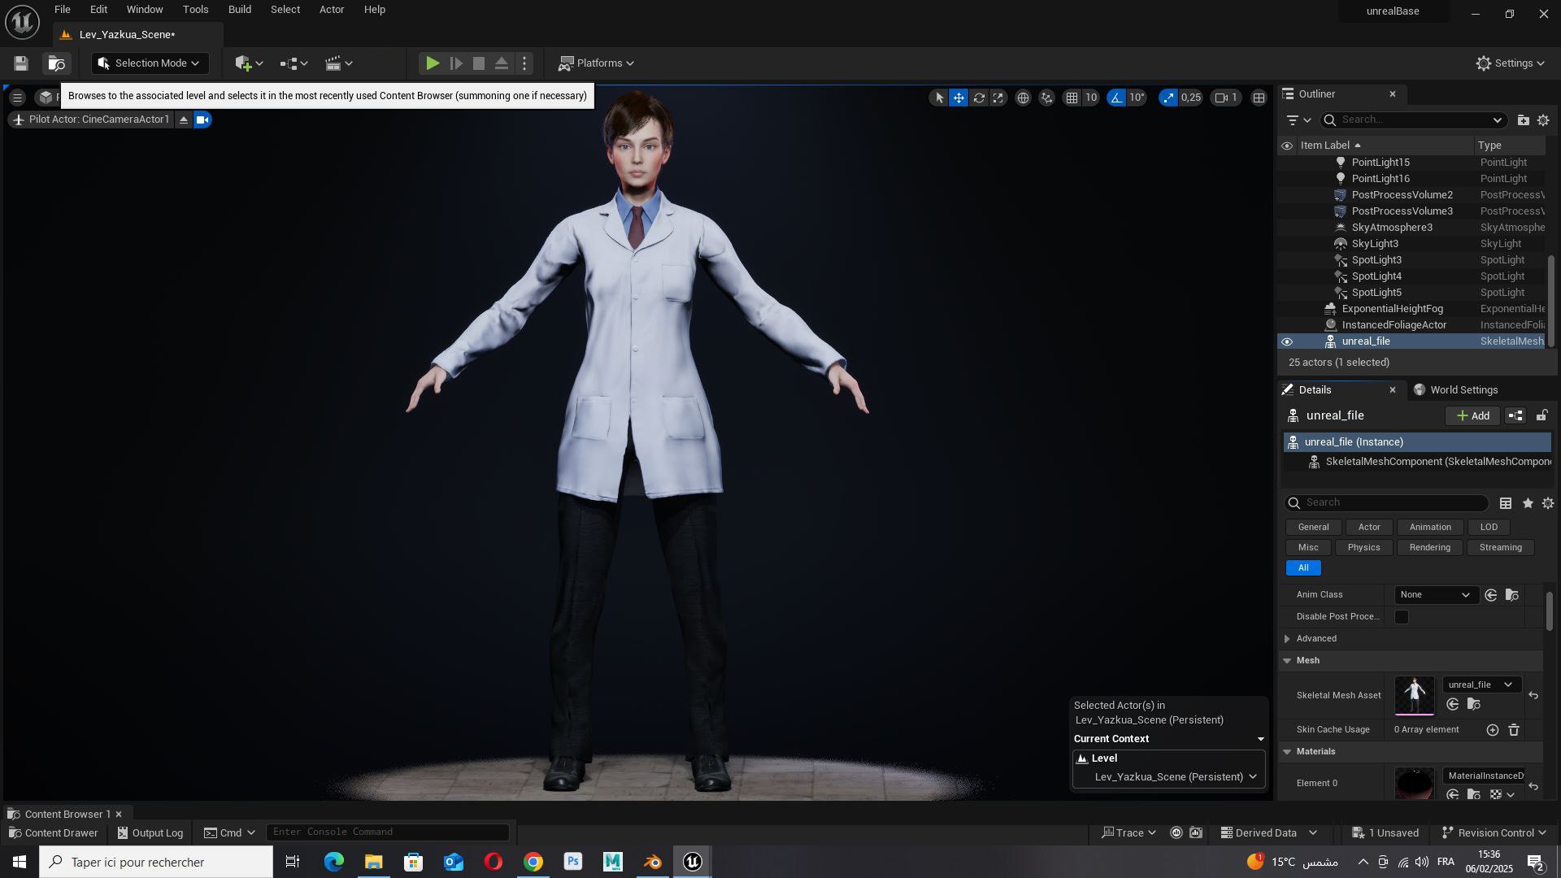Create a new folder in Outliner
The image size is (1561, 878).
tap(1523, 120)
